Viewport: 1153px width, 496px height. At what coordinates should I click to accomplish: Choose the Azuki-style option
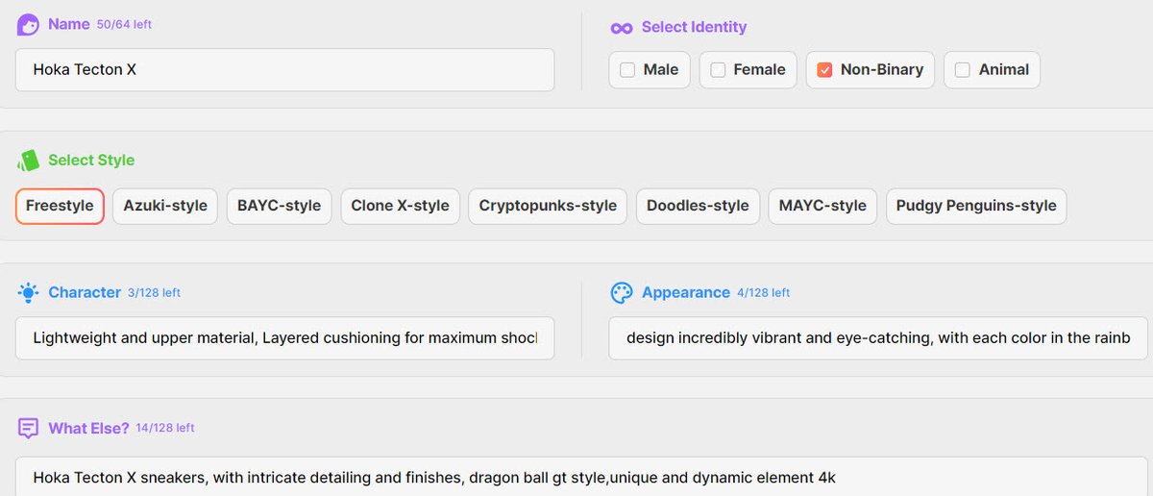tap(165, 206)
